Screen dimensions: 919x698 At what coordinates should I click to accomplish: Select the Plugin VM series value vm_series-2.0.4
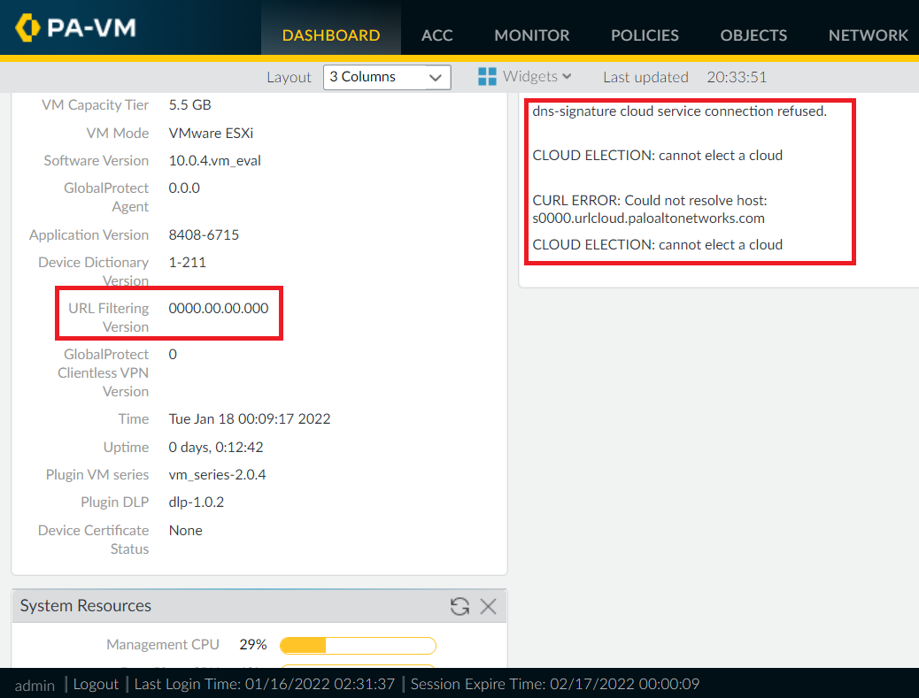click(x=218, y=474)
